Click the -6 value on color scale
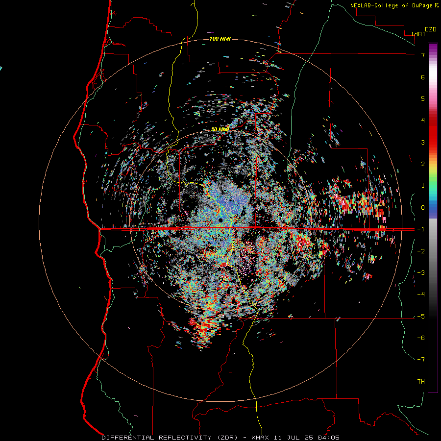 click(x=421, y=338)
